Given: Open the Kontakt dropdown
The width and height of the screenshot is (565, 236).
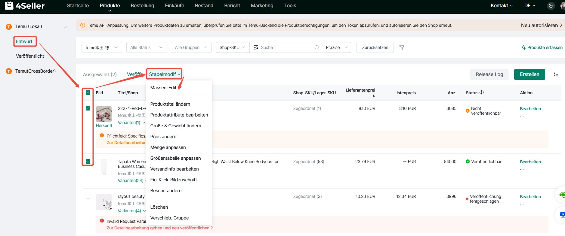Looking at the screenshot, I should click(502, 6).
